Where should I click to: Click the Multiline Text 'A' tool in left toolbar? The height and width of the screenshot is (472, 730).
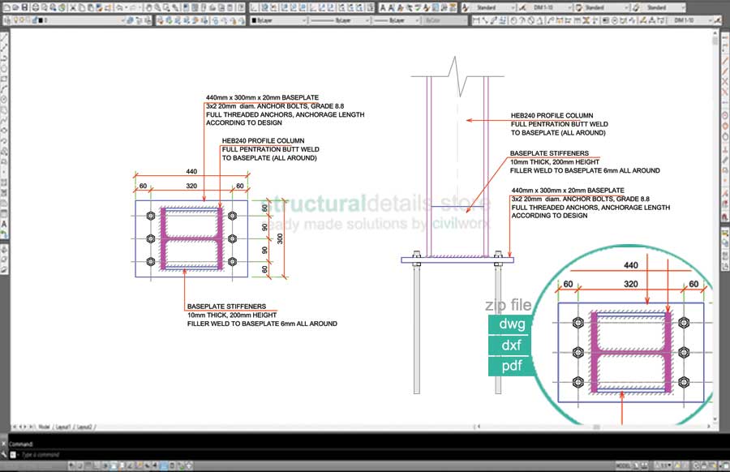5,223
